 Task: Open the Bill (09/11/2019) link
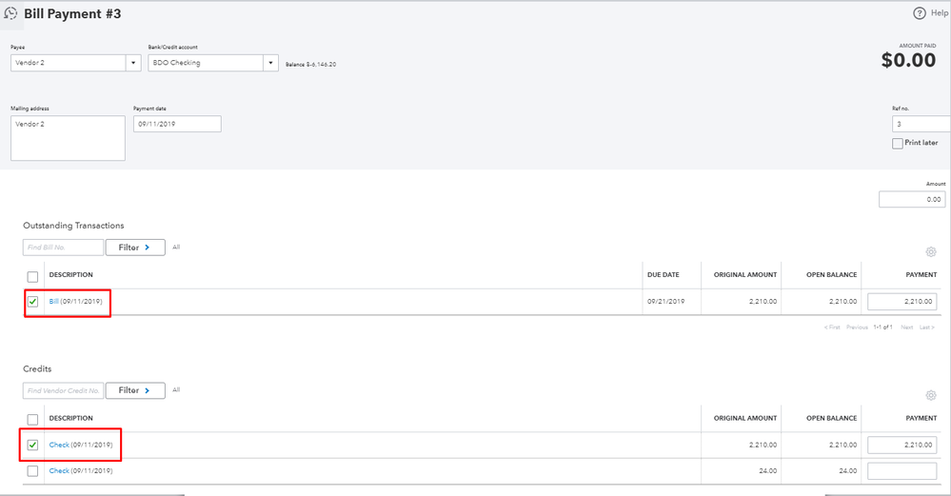click(x=54, y=302)
